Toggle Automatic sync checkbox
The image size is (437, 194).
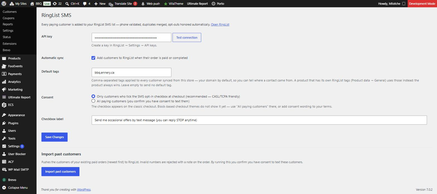(93, 58)
